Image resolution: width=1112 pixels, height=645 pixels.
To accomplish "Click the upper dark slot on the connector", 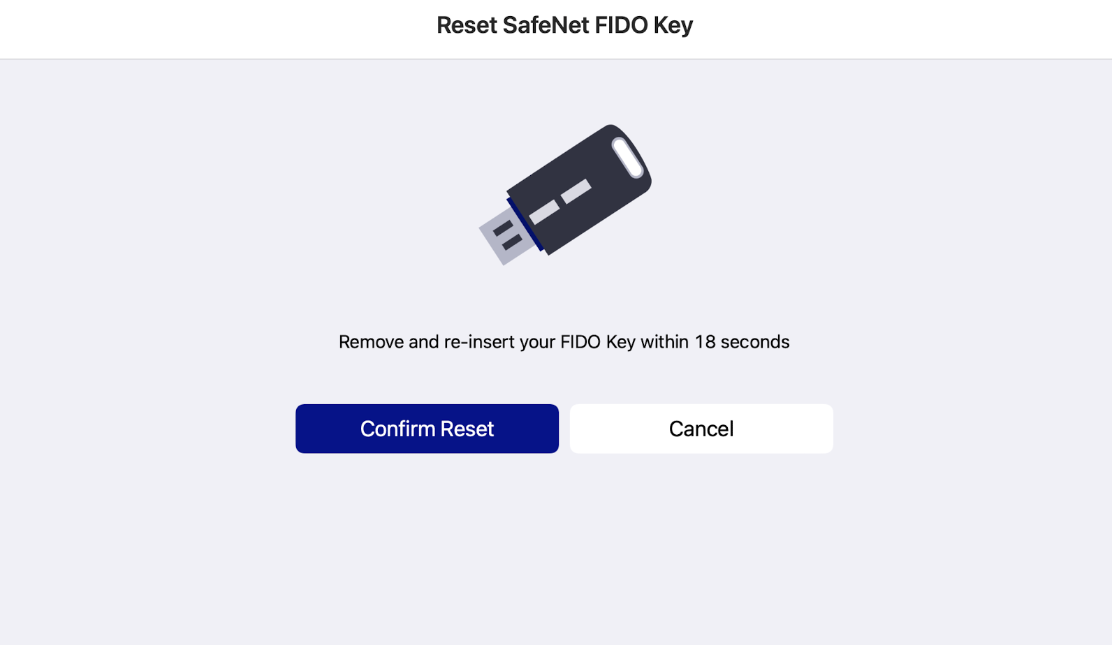I will pos(503,228).
